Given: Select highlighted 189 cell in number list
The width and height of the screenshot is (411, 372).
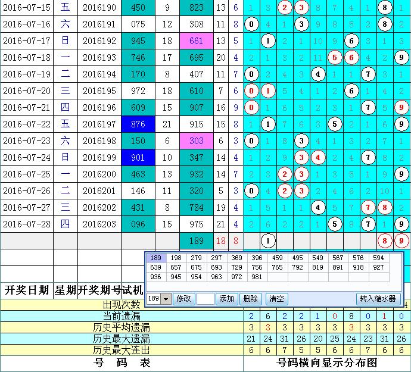Looking at the screenshot, I should pos(155,258).
